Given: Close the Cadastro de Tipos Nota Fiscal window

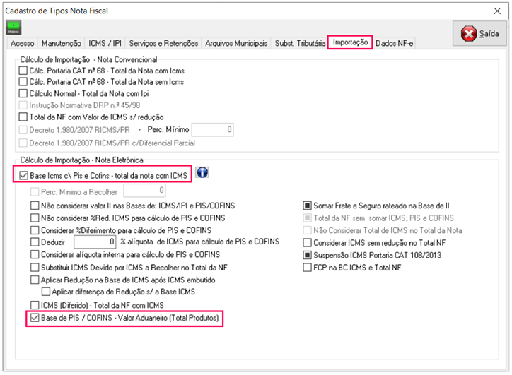Looking at the screenshot, I should tap(496, 11).
